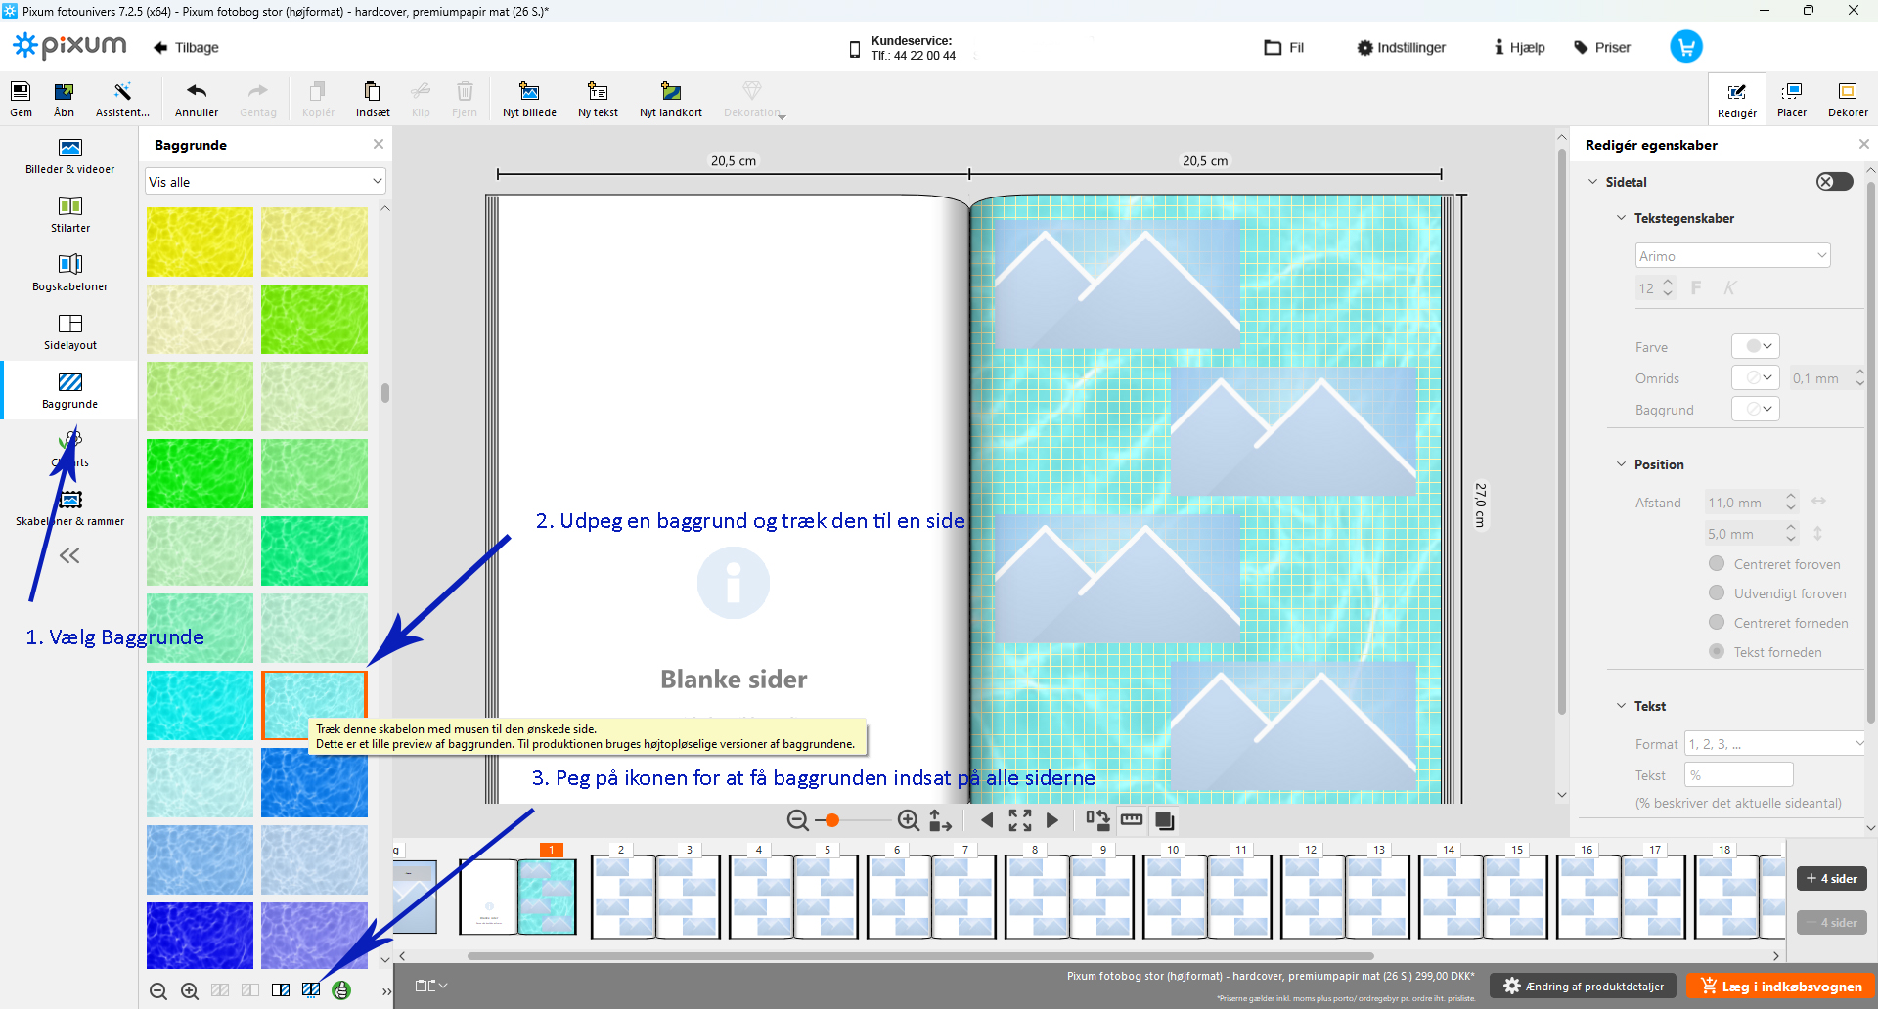Select the Udvendigt foroven radio option
Image resolution: width=1878 pixels, height=1009 pixels.
(x=1717, y=593)
